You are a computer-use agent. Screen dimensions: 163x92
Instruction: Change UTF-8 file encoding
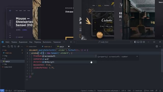(124, 91)
